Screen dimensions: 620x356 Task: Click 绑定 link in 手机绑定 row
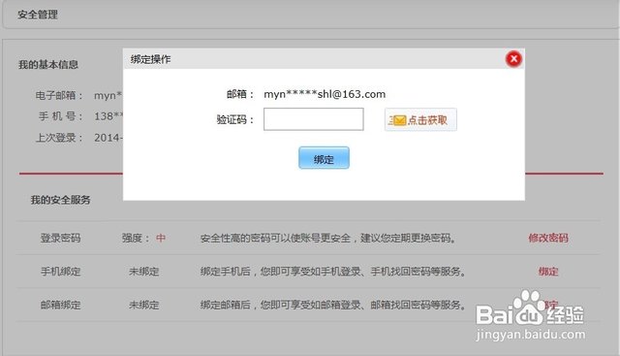pyautogui.click(x=548, y=272)
